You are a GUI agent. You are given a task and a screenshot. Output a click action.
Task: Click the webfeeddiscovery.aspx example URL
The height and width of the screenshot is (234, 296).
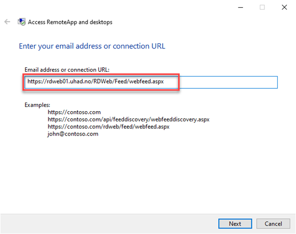[129, 119]
